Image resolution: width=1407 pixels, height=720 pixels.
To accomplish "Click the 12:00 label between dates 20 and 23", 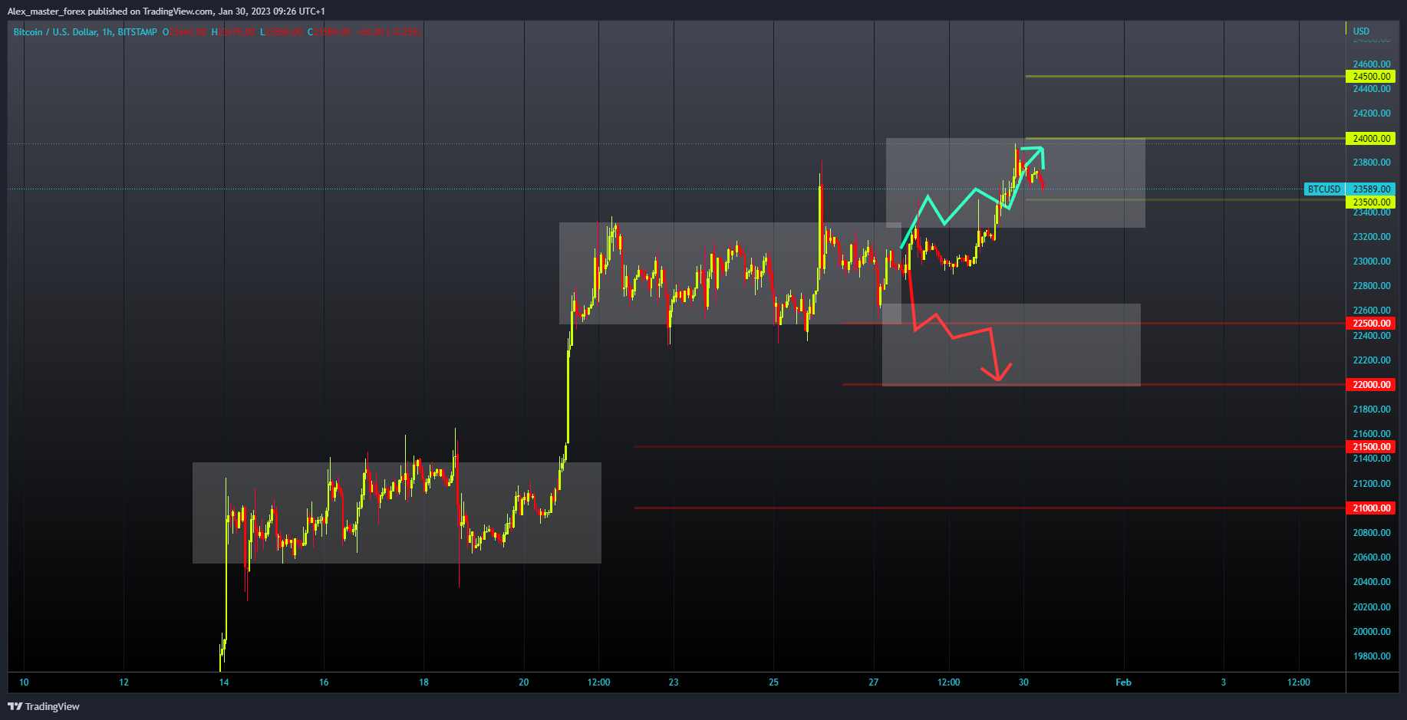I will (x=599, y=682).
